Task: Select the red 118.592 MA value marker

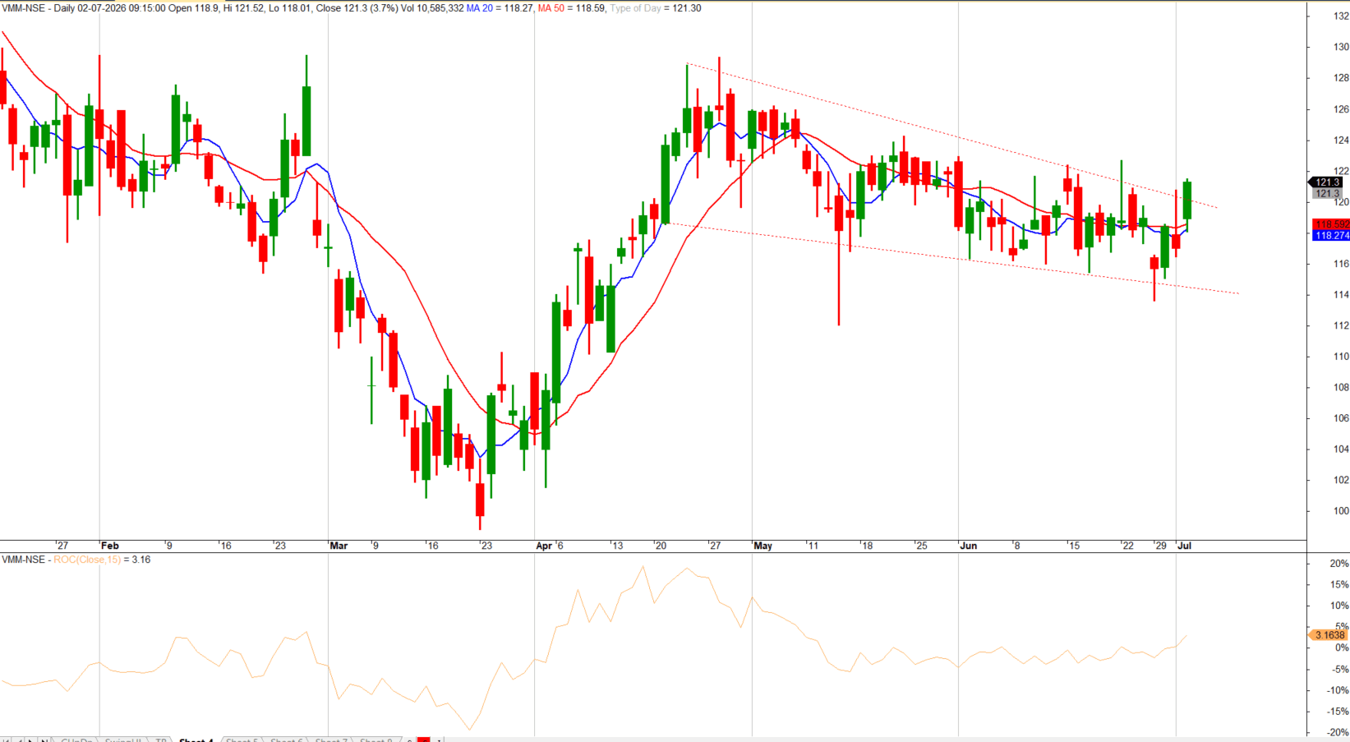Action: click(1331, 224)
